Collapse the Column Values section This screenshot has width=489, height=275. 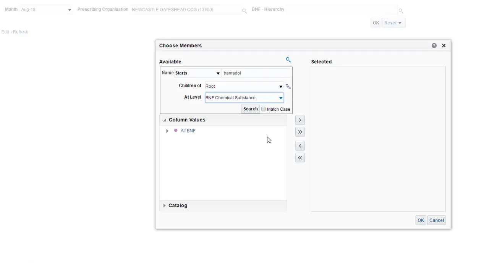point(165,120)
